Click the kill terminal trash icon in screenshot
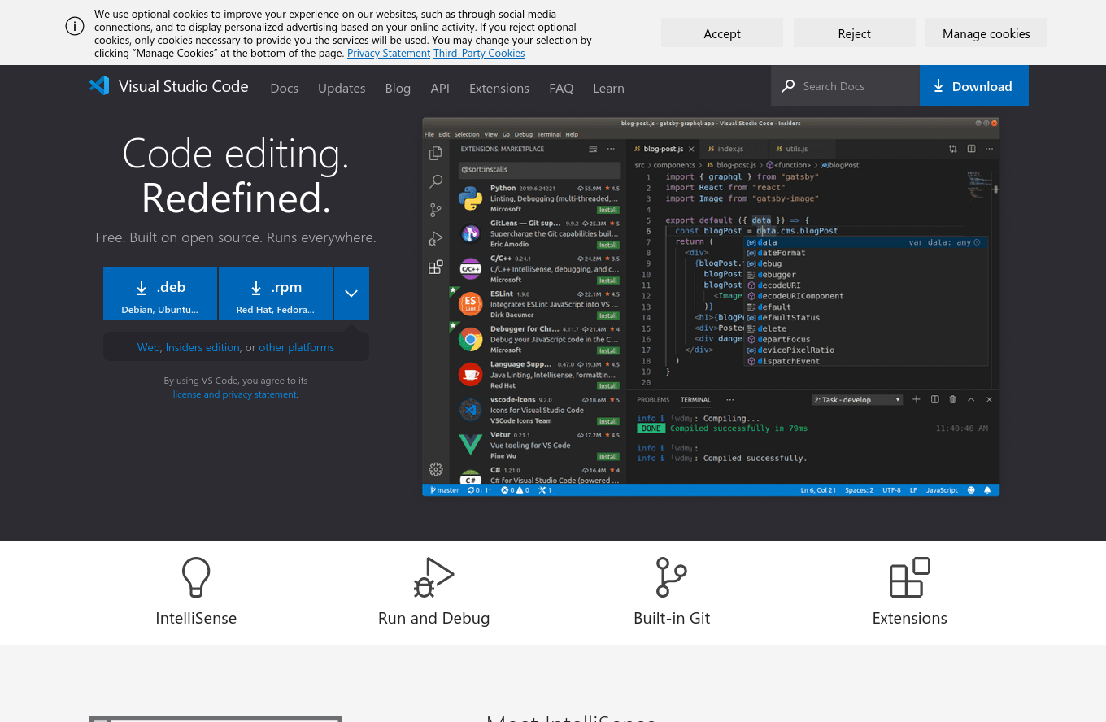Image resolution: width=1106 pixels, height=722 pixels. pos(953,399)
